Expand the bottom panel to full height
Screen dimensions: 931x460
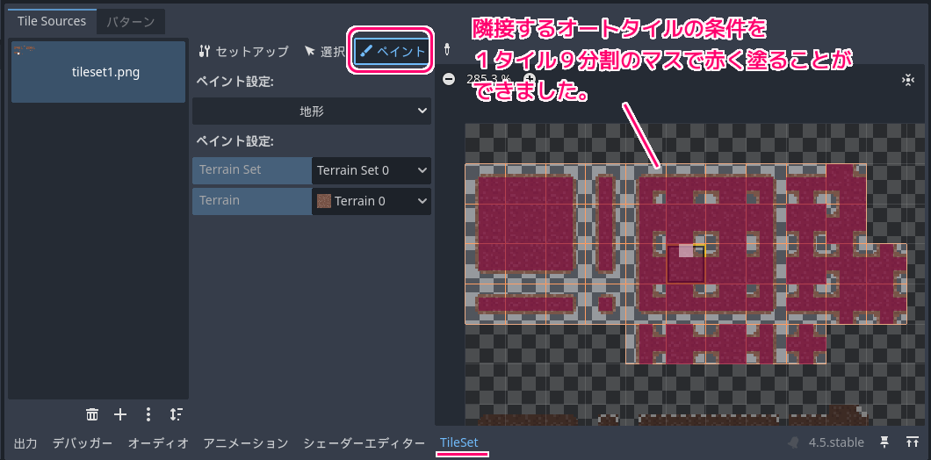[x=913, y=442]
